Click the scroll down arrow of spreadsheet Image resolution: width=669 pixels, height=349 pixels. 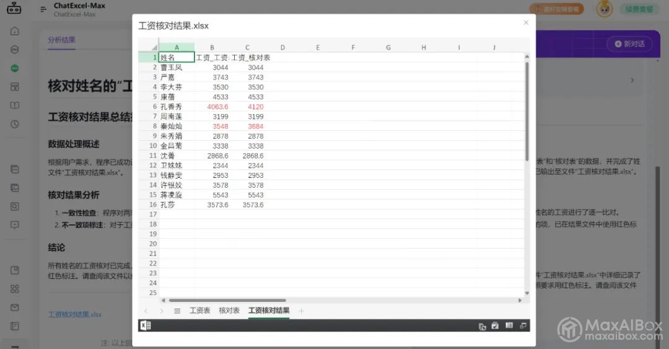pyautogui.click(x=527, y=293)
